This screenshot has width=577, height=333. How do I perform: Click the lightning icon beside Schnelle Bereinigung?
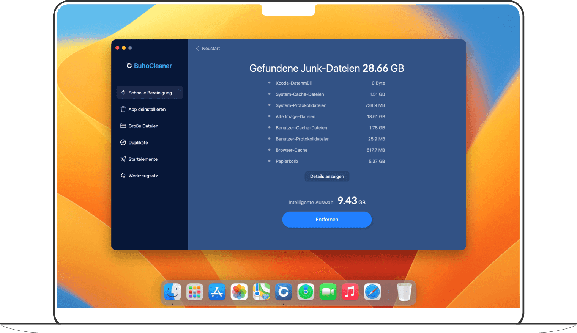[x=123, y=93]
